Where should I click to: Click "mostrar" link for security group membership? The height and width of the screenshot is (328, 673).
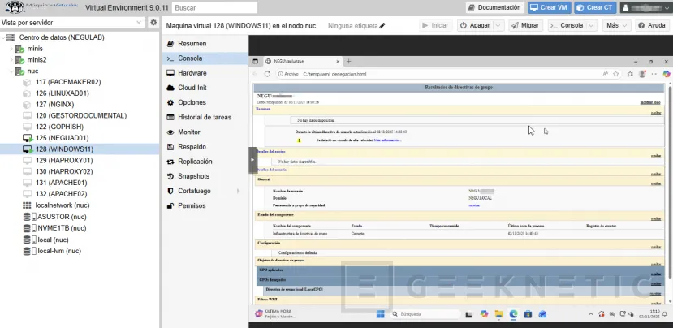pos(474,205)
